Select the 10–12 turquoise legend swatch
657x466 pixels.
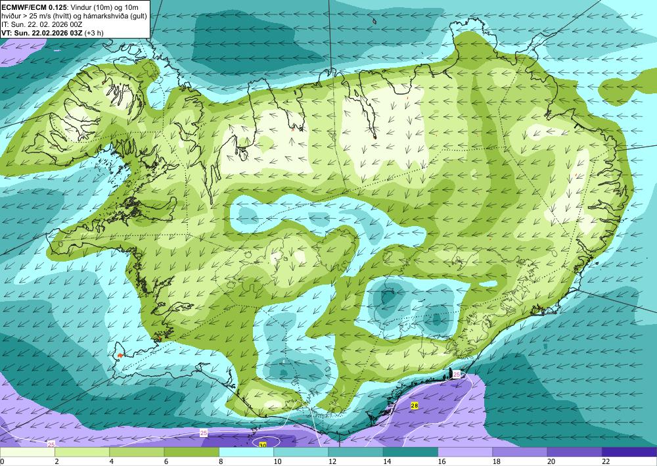coord(301,452)
